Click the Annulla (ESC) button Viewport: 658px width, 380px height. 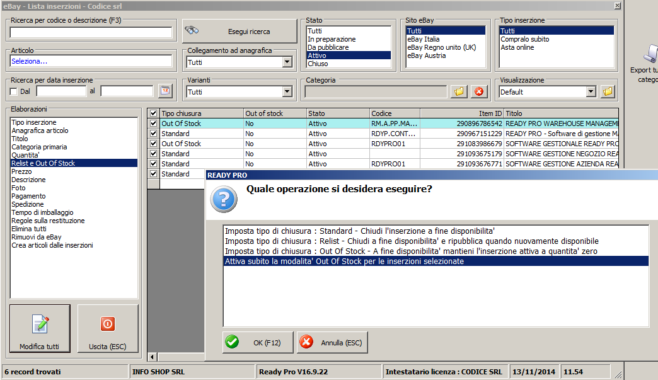click(332, 342)
